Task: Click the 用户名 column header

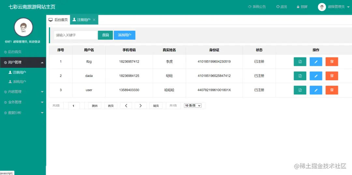Action: click(x=89, y=50)
